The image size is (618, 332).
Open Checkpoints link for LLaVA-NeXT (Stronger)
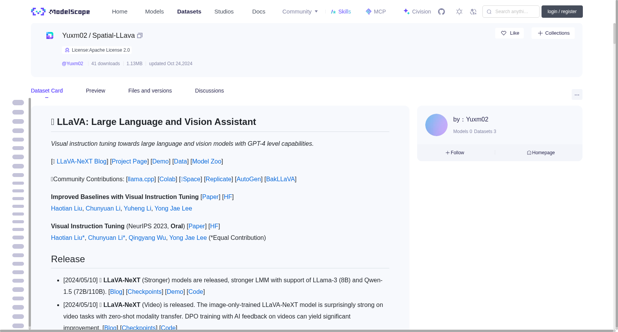(144, 292)
